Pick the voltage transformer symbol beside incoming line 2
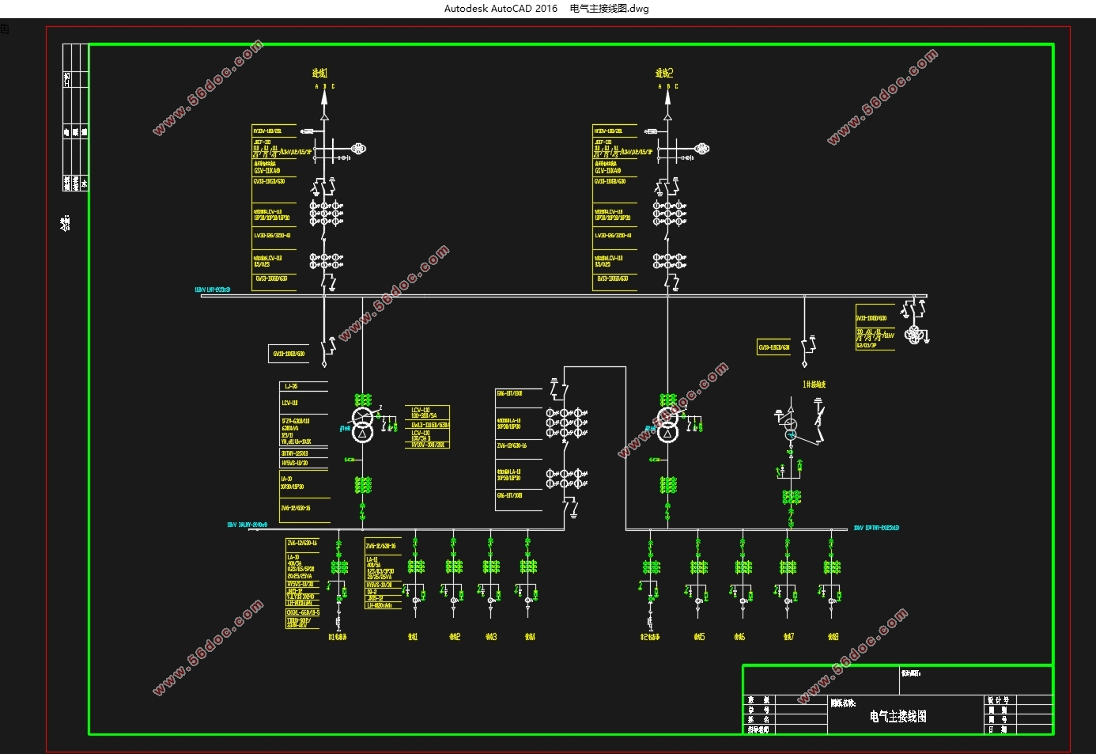Image resolution: width=1096 pixels, height=754 pixels. tap(701, 148)
